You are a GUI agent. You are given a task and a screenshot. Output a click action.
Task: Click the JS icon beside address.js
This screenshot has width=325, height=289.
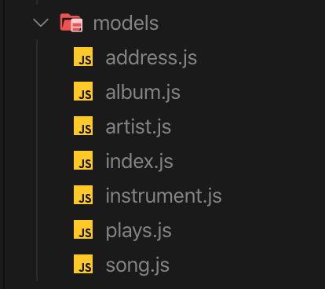[x=83, y=57]
